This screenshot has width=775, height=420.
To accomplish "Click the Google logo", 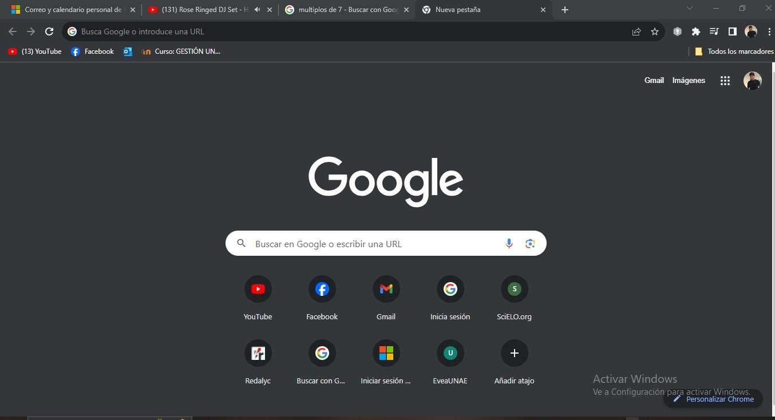I will (386, 181).
